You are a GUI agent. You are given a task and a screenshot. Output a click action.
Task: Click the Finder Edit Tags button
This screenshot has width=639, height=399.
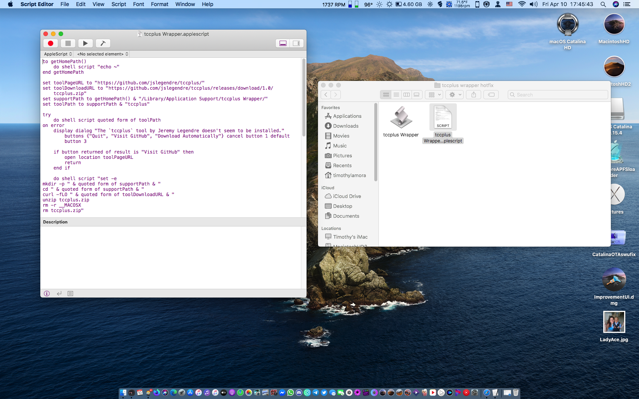491,95
